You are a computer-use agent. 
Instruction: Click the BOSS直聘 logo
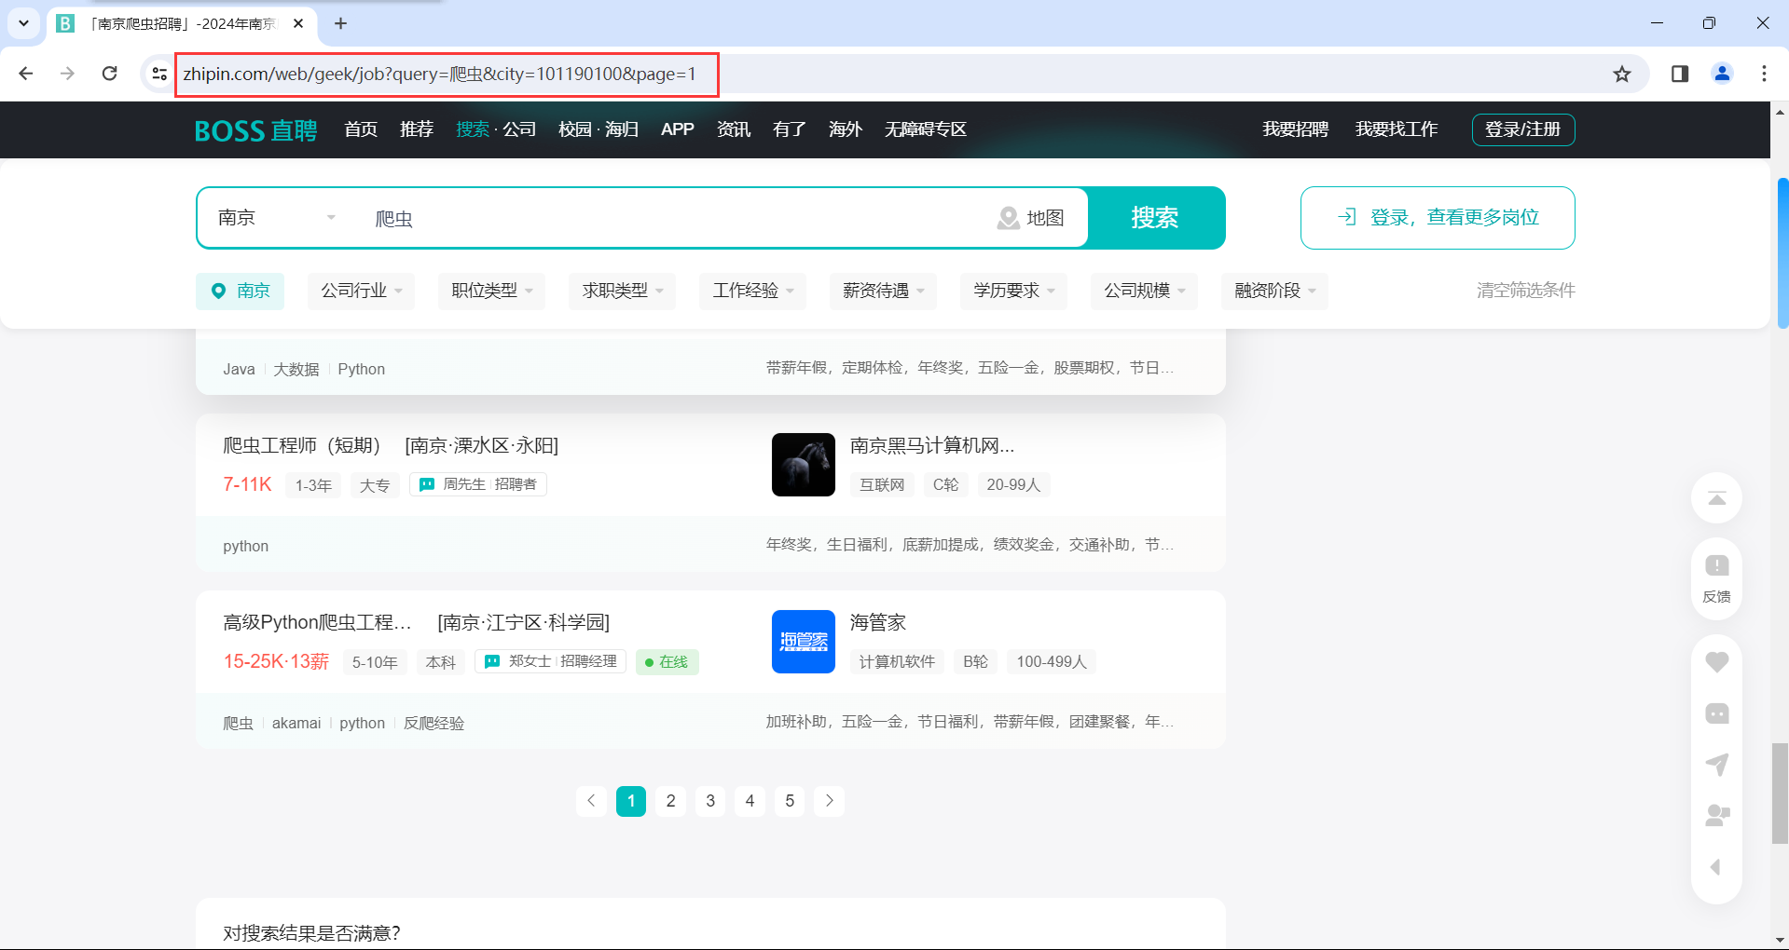[255, 130]
